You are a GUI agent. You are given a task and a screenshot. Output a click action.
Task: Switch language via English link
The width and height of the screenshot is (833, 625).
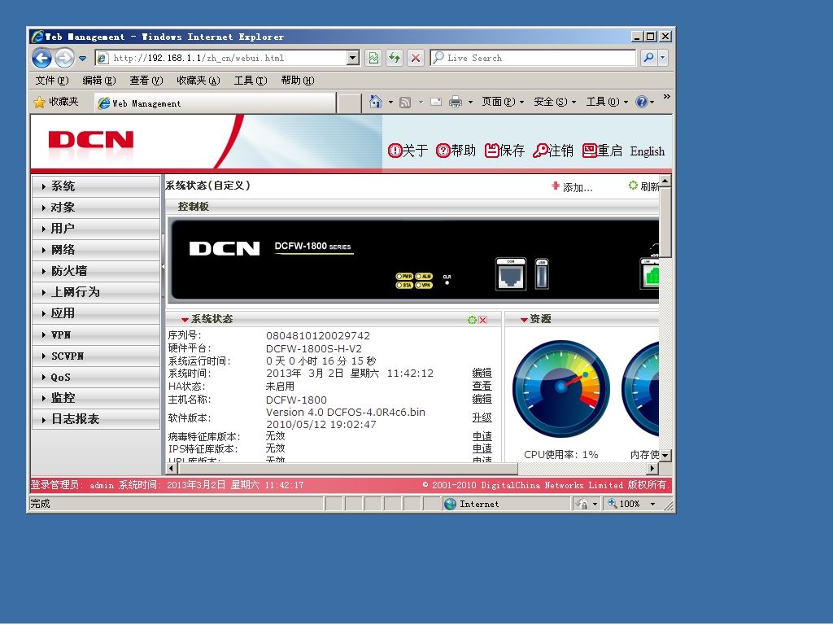pyautogui.click(x=647, y=151)
